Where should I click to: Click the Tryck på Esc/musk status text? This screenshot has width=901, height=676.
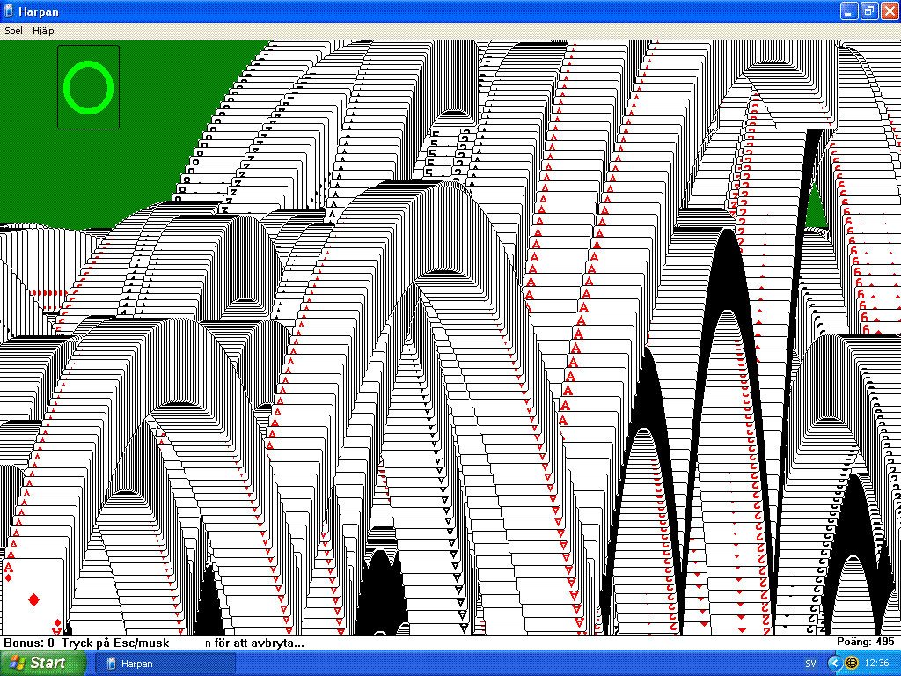tap(115, 643)
